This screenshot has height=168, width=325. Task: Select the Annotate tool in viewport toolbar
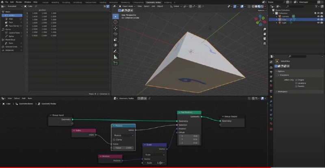(115, 51)
